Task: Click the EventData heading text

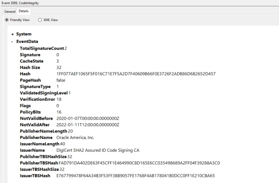Action: (27, 42)
